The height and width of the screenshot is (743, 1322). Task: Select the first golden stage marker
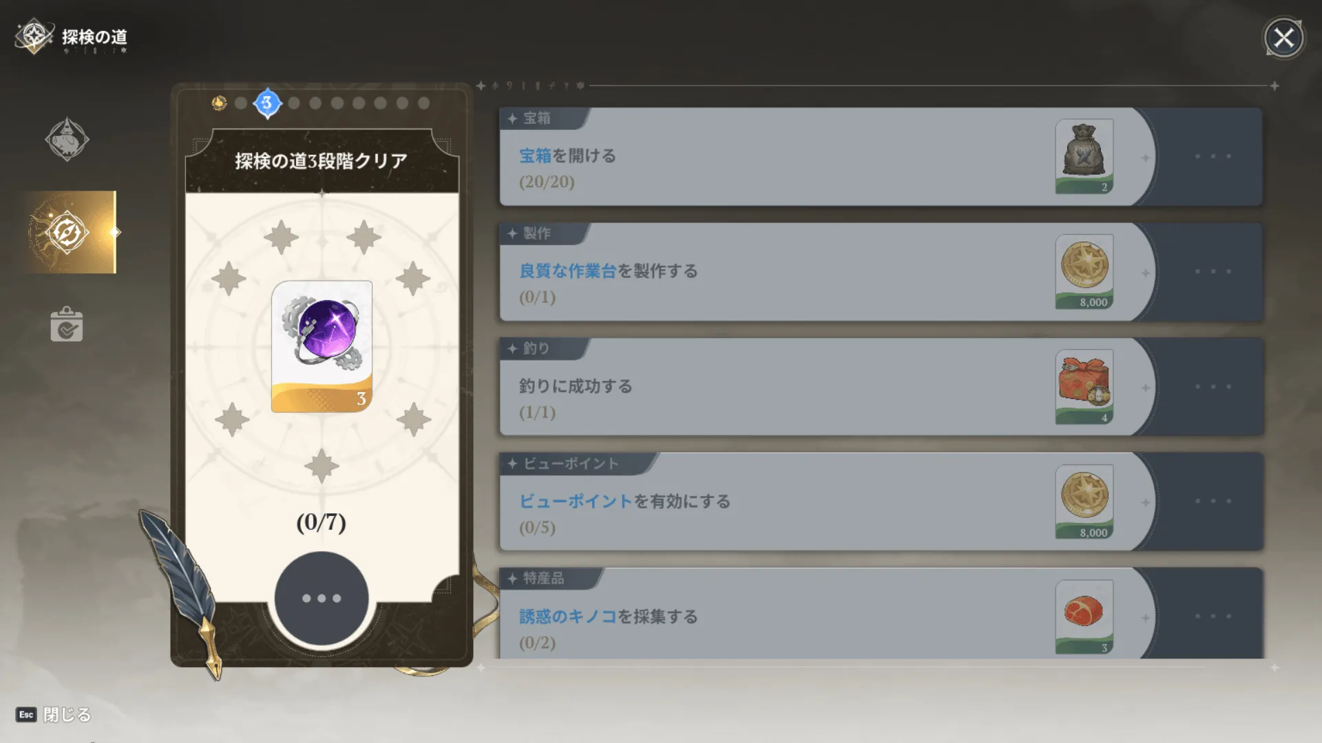(219, 103)
